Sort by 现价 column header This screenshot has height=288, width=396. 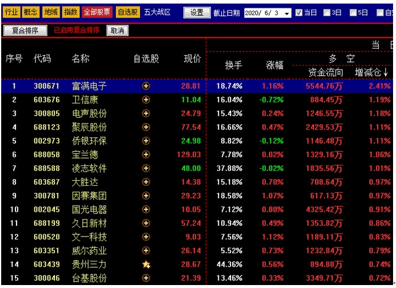click(192, 59)
